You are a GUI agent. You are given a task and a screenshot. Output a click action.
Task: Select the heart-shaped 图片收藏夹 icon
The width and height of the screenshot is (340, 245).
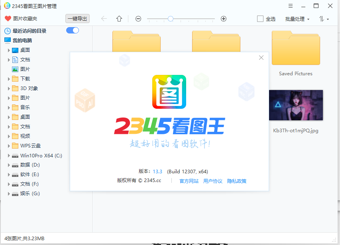click(7, 18)
